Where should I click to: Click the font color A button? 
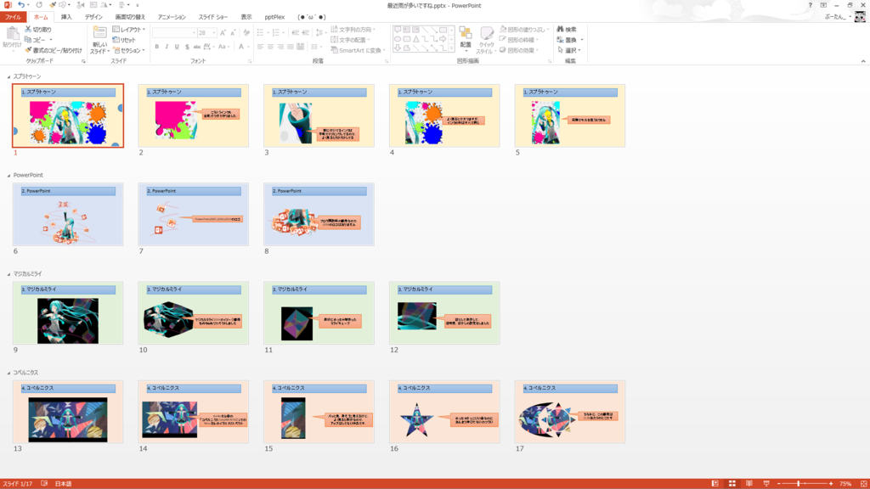pos(241,48)
